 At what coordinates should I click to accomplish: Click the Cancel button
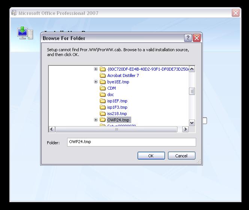pos(181,156)
